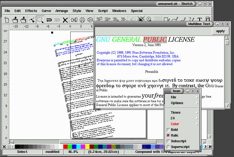The image size is (234, 157).
Task: Click the Delete X toolbar icon
Action: pos(65,20)
